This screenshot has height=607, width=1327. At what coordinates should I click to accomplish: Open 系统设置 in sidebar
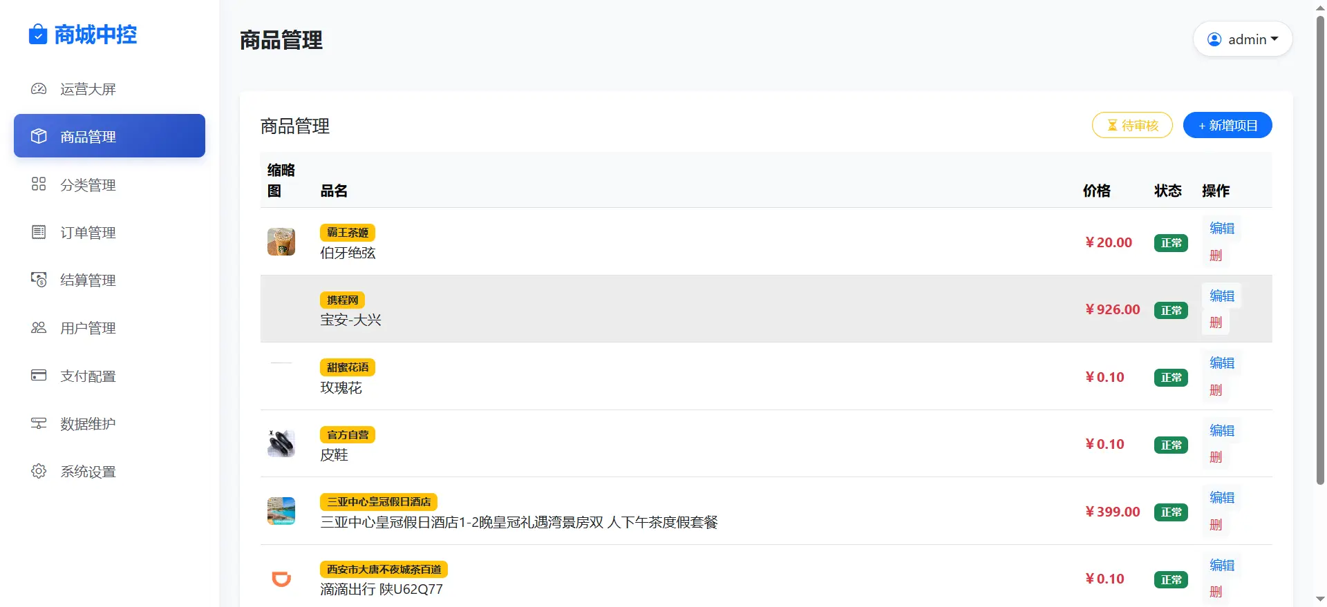coord(109,471)
